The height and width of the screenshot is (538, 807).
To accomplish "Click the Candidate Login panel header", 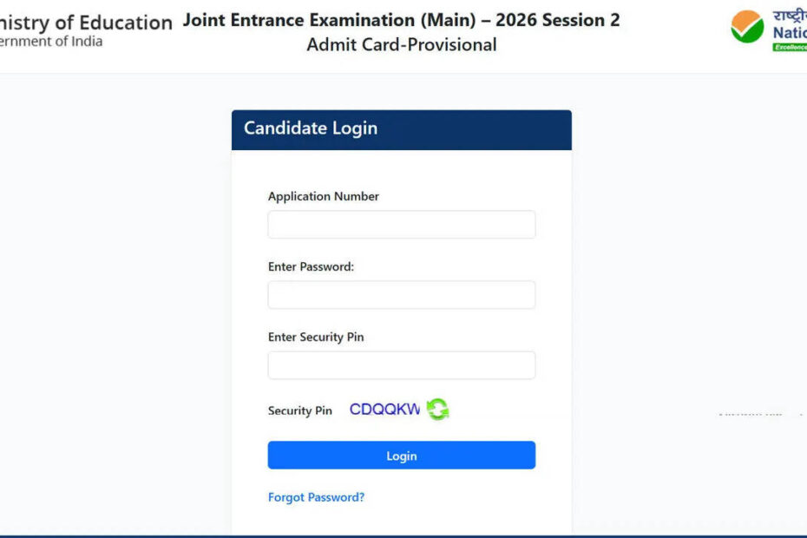I will tap(401, 128).
